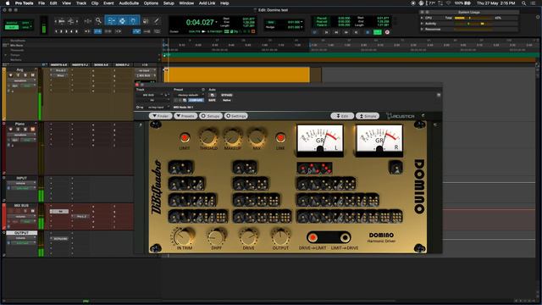
Task: Click the highlighted red-dot domino tile
Action: pyautogui.click(x=314, y=168)
